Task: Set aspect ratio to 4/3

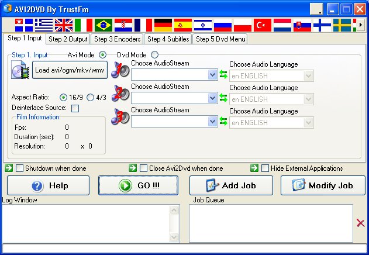Action: [90, 98]
